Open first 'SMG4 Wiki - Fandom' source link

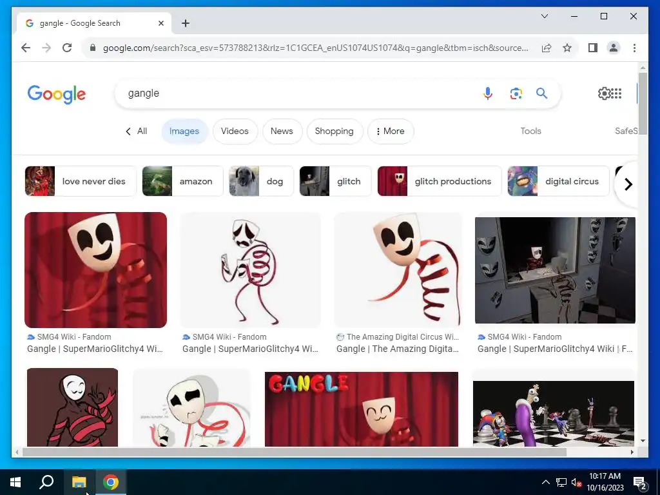(x=70, y=336)
